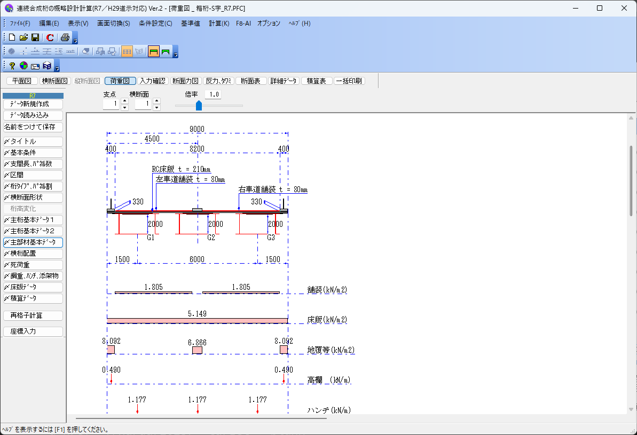Screen dimensions: 637x435
Task: Increase the 支点 value with up arrow
Action: [125, 101]
